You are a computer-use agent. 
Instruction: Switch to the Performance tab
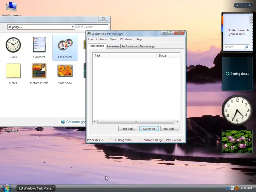(129, 46)
